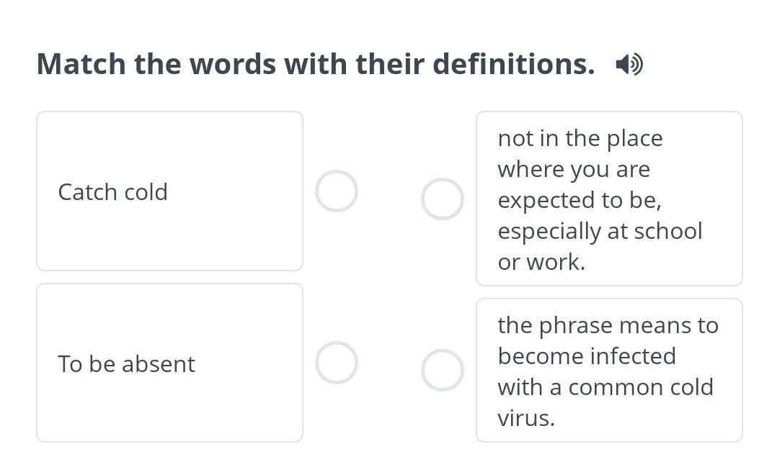Listen to the instructions via the sound icon

pyautogui.click(x=629, y=64)
